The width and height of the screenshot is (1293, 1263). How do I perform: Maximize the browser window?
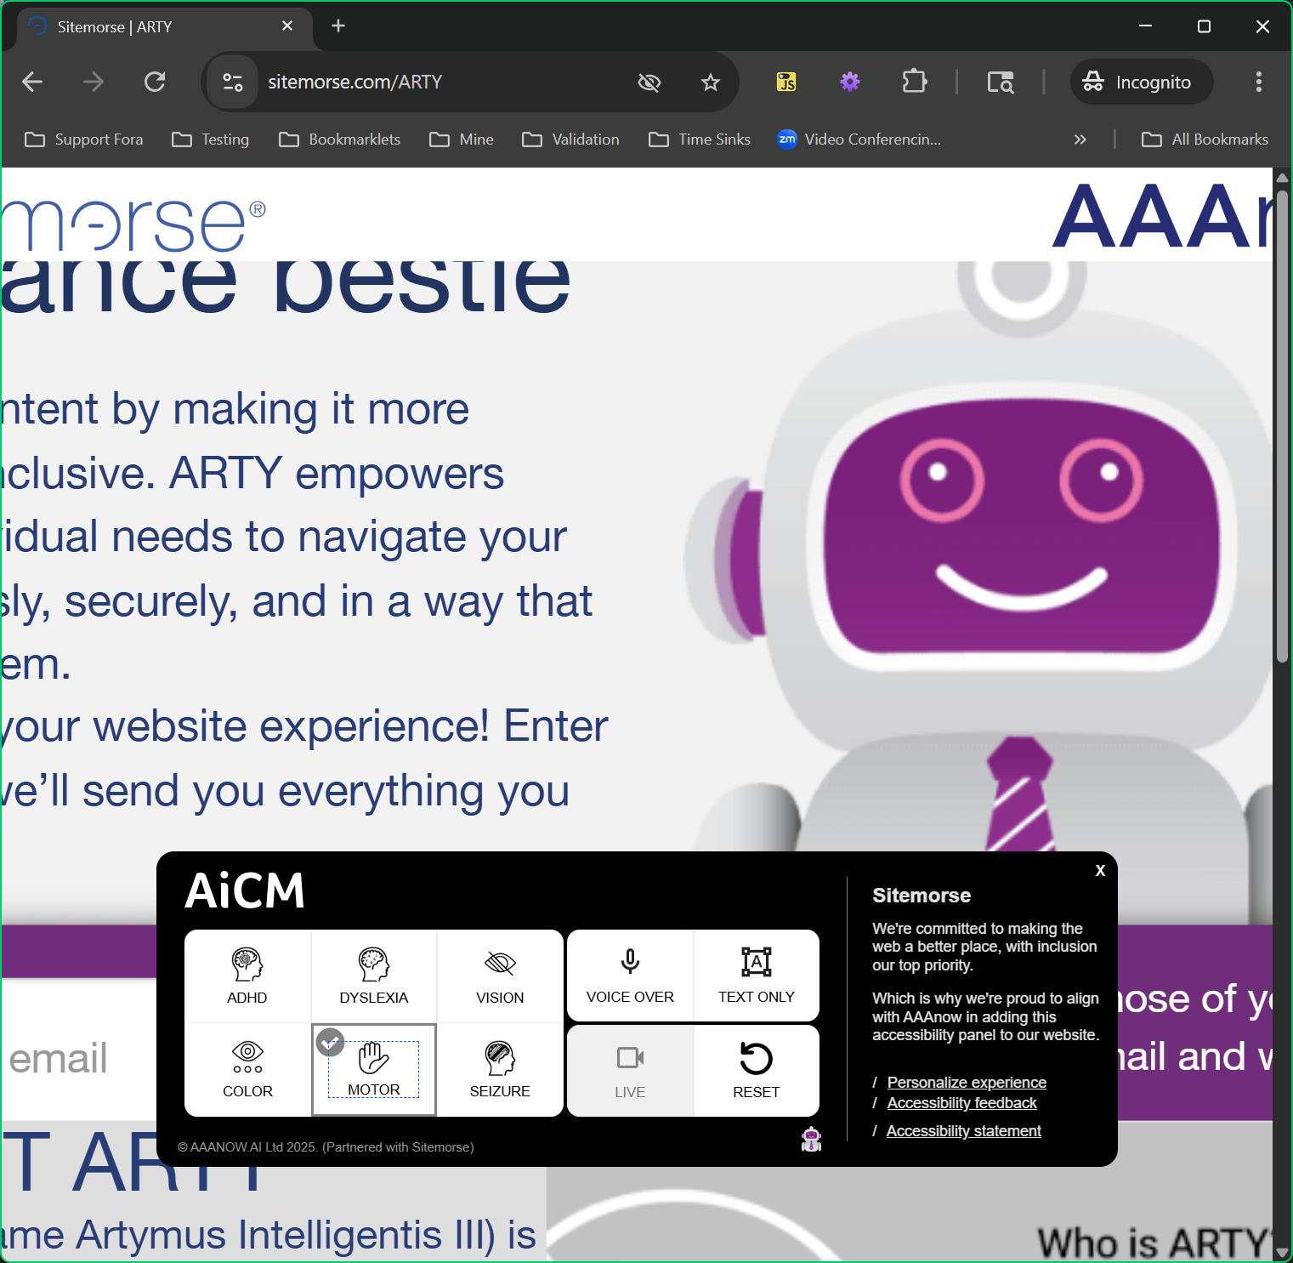[x=1204, y=26]
